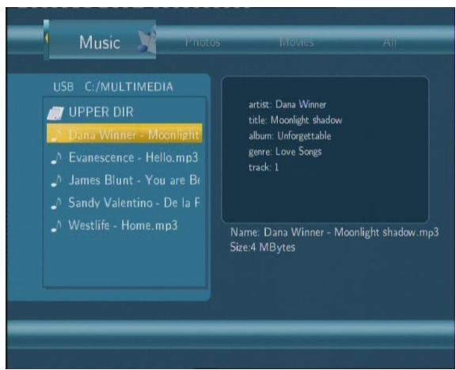The height and width of the screenshot is (370, 456).
Task: Click note icon beside Evanescence track
Action: 56,158
